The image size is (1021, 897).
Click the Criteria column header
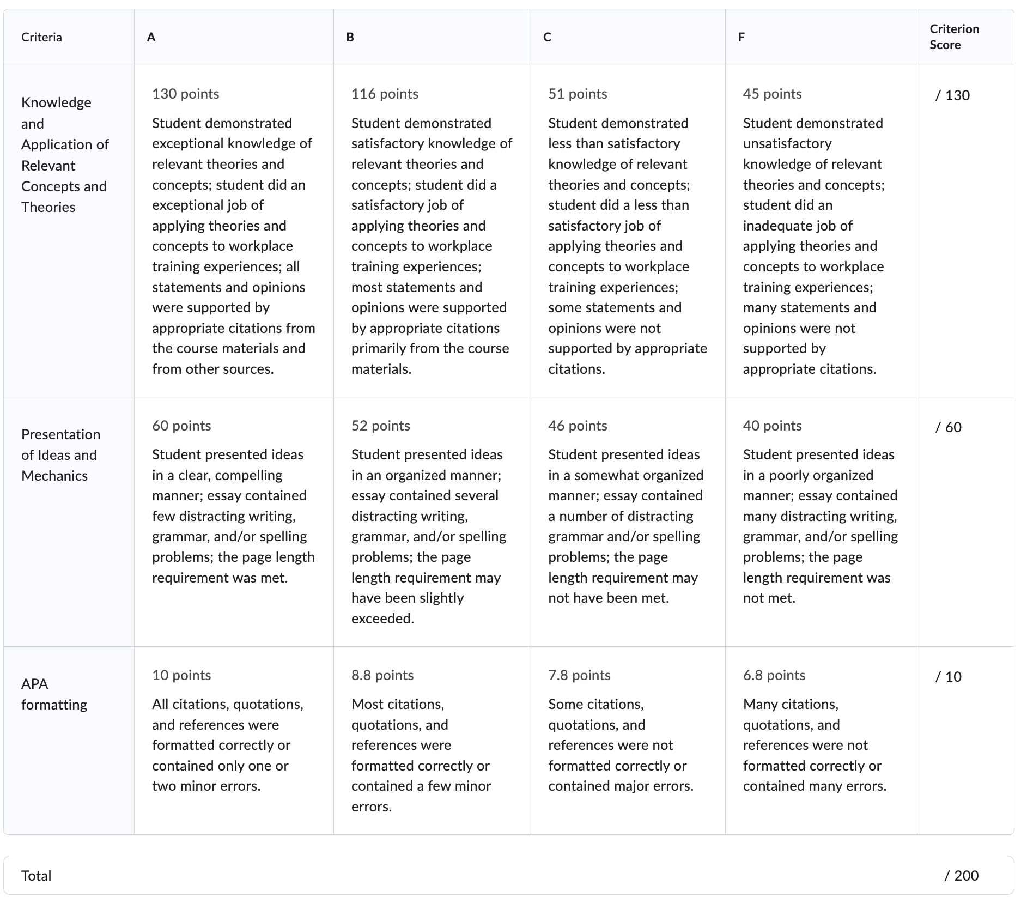(x=41, y=37)
